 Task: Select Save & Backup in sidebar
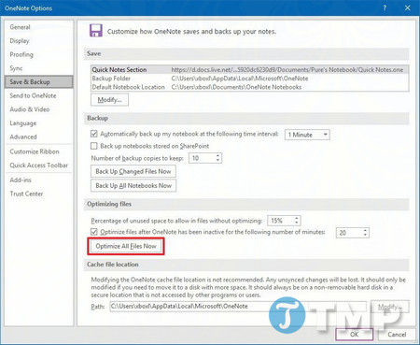(39, 82)
